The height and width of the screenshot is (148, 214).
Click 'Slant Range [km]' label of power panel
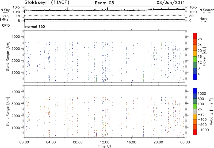click(7, 56)
